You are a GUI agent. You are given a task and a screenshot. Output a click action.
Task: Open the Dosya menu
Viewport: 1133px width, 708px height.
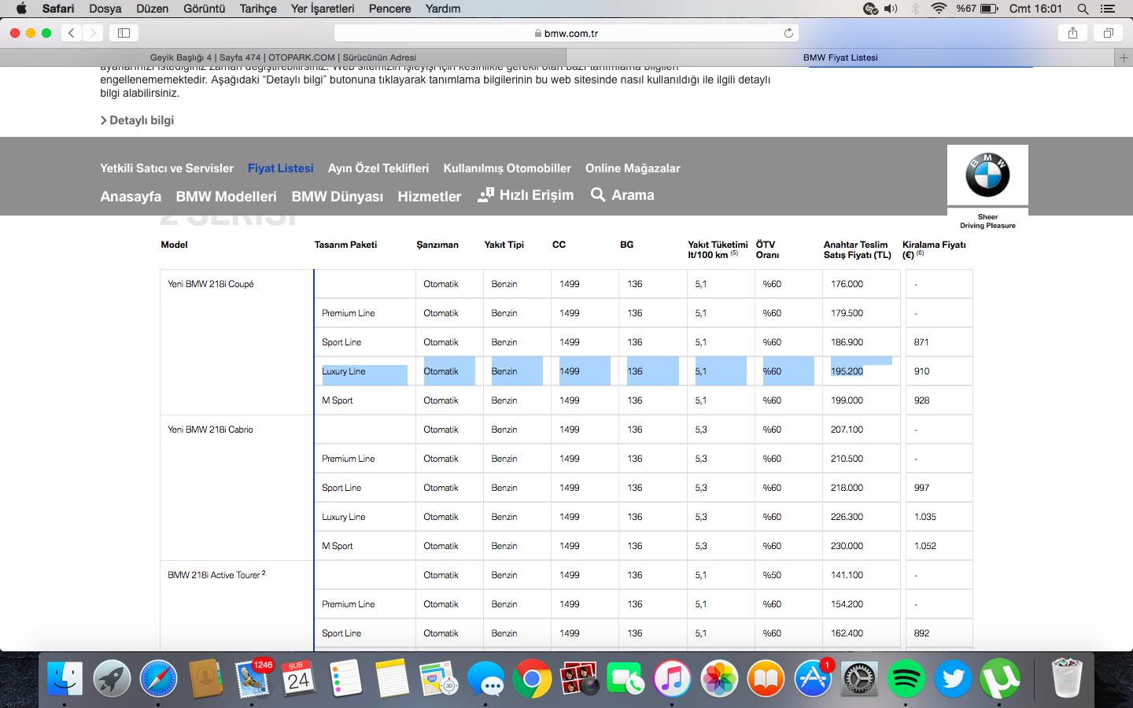105,9
